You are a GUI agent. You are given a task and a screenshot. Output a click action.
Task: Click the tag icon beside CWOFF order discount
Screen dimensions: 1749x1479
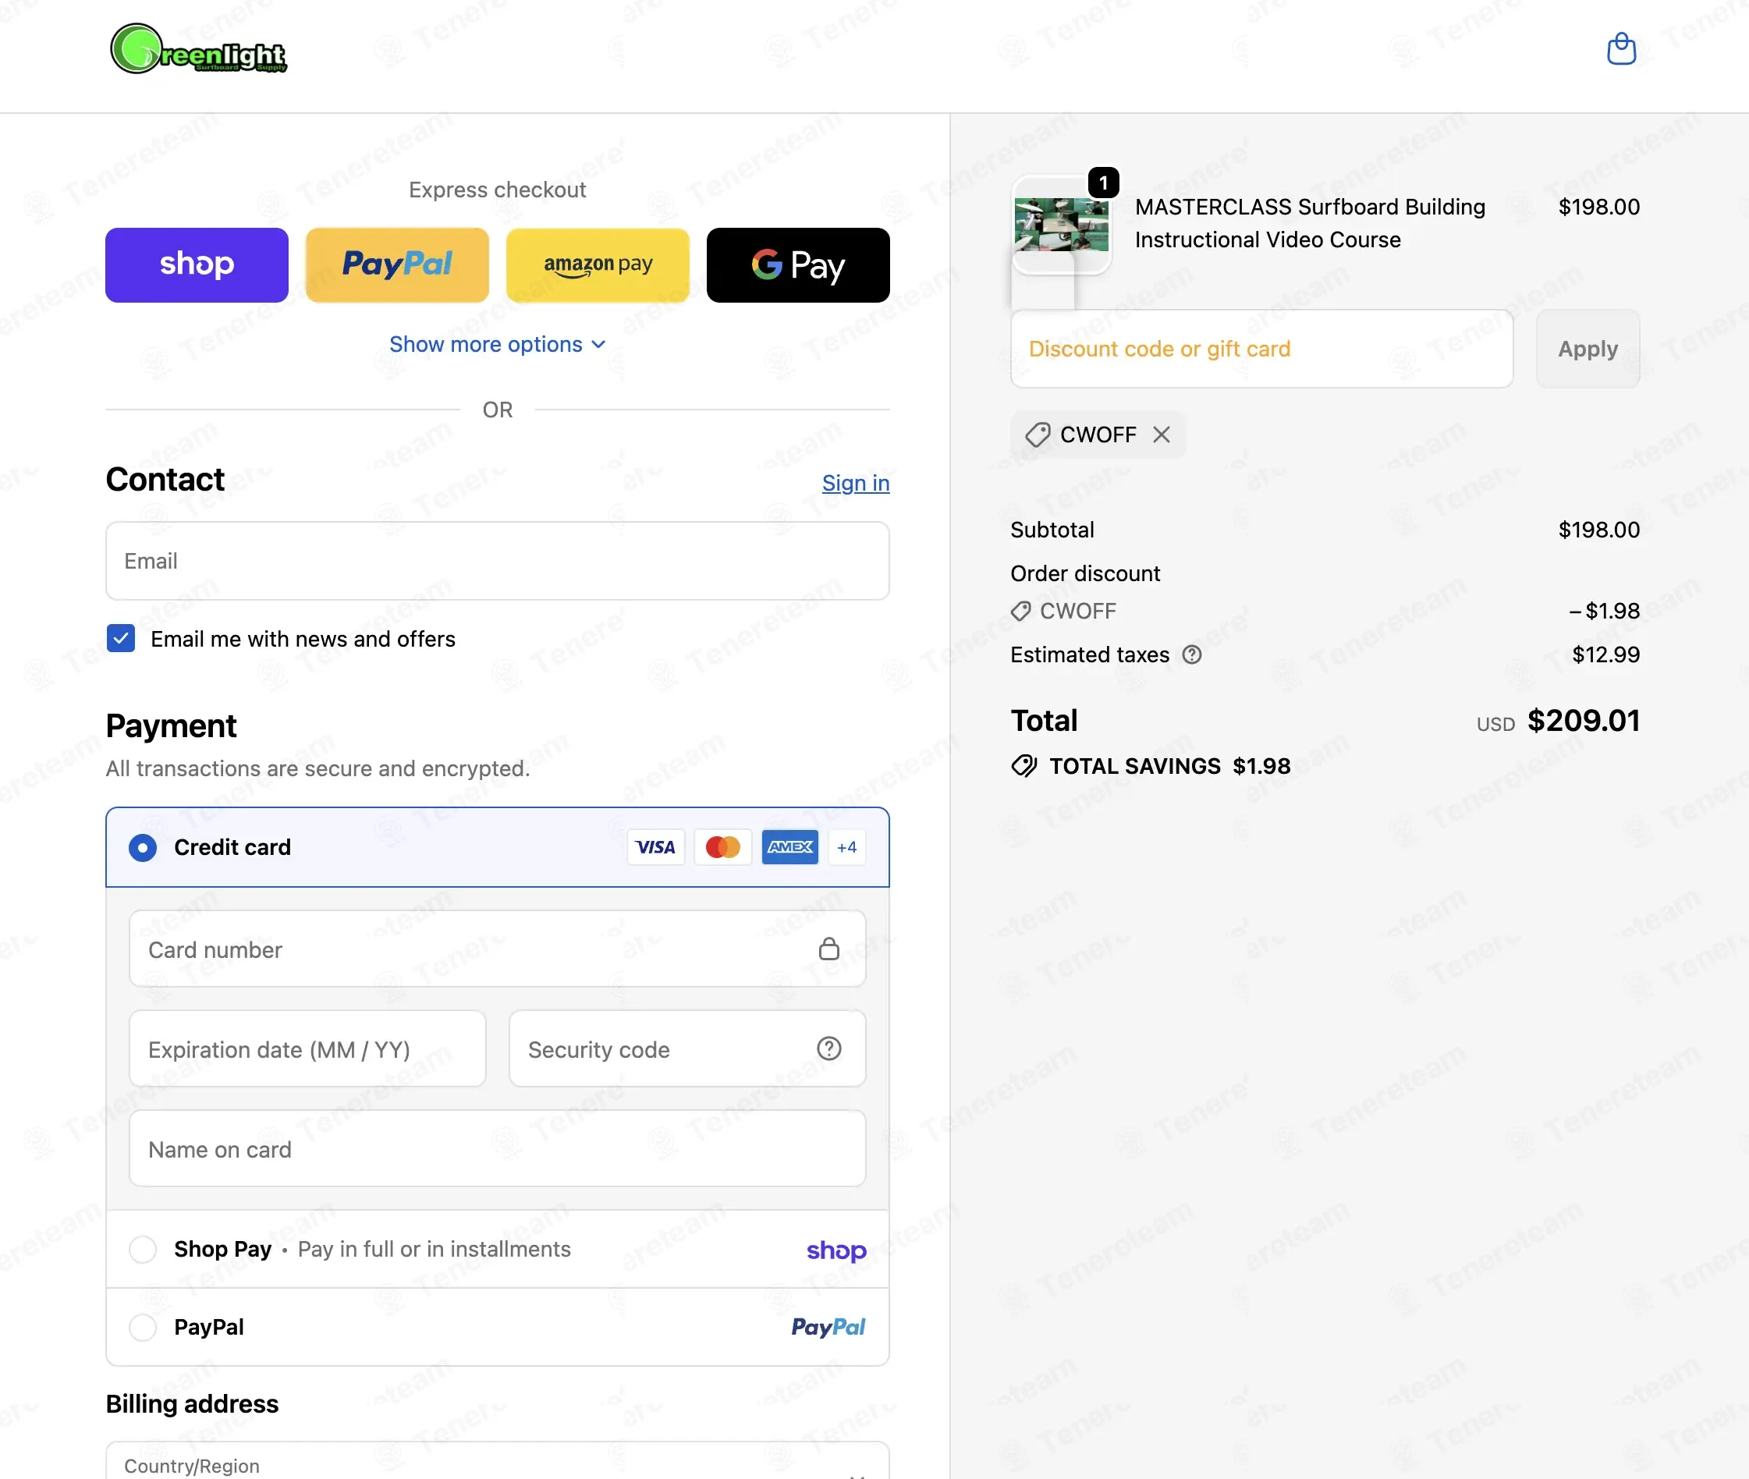[x=1020, y=612]
